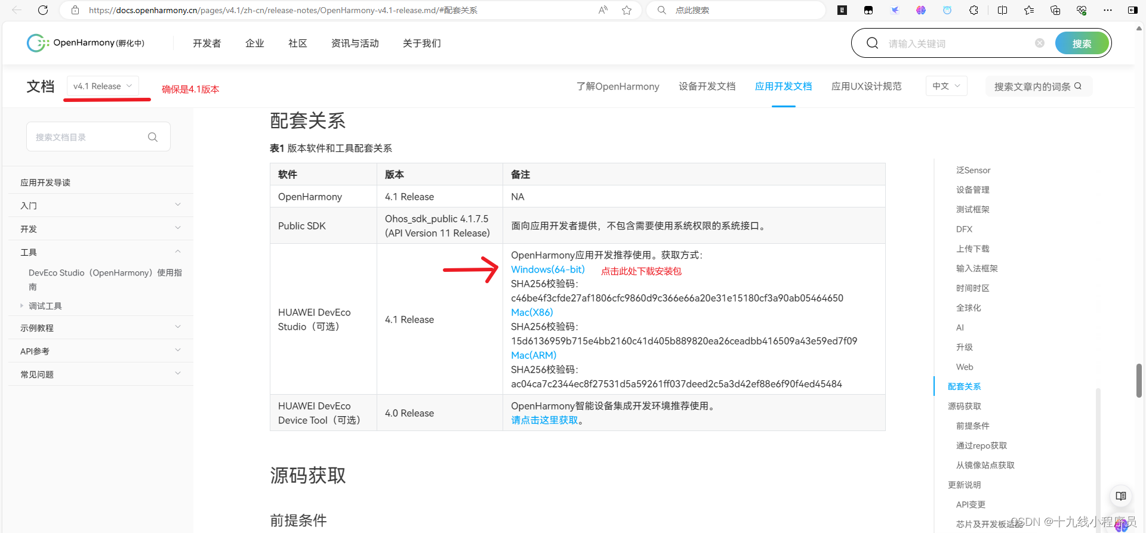Jump to API变更 in outline
This screenshot has width=1146, height=533.
pos(971,504)
